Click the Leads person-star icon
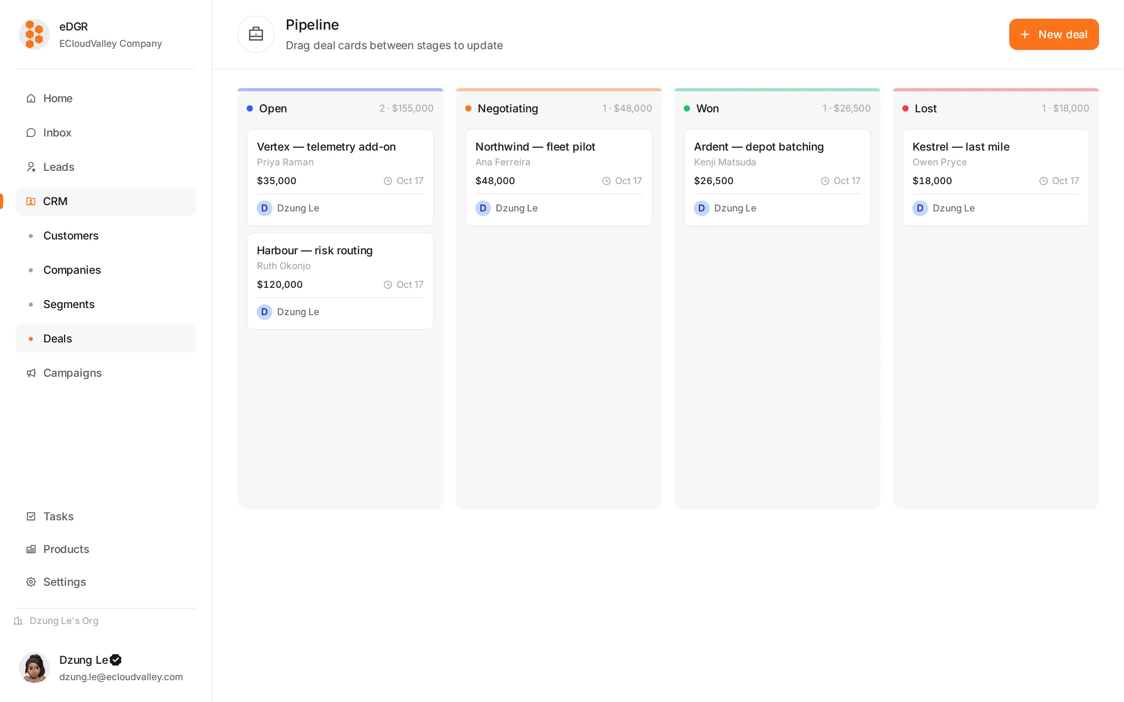The height and width of the screenshot is (702, 1124). coord(31,167)
